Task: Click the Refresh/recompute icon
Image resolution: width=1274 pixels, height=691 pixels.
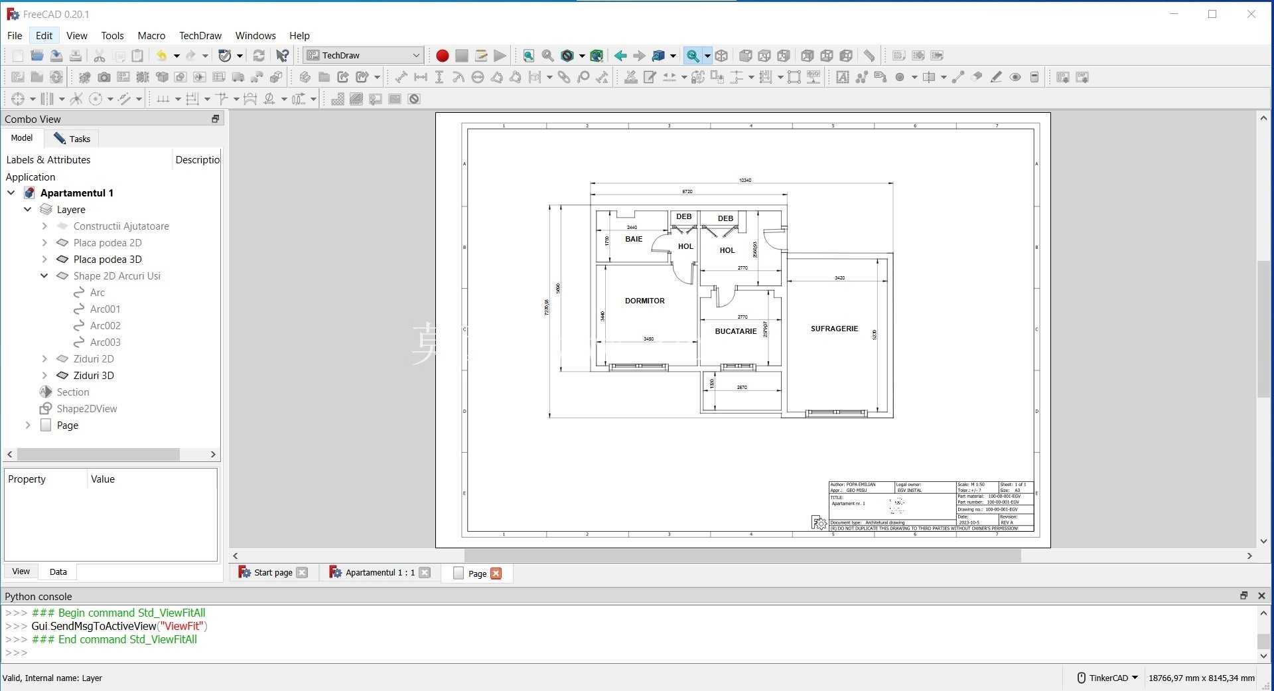Action: click(x=259, y=56)
